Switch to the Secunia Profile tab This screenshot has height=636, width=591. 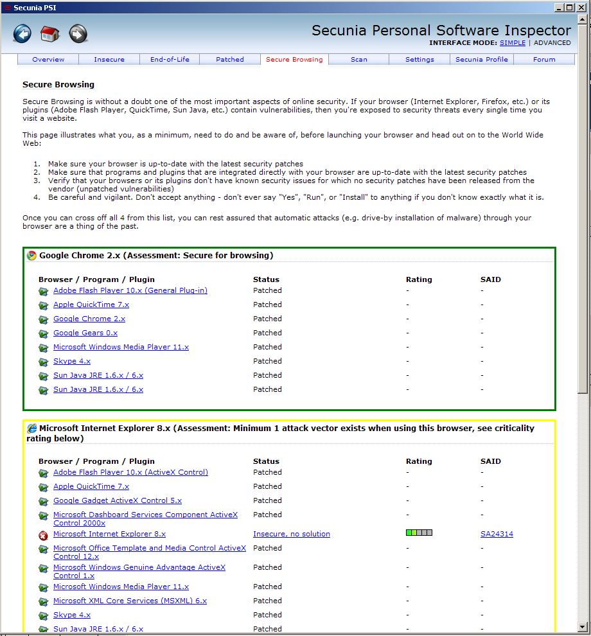click(x=482, y=59)
